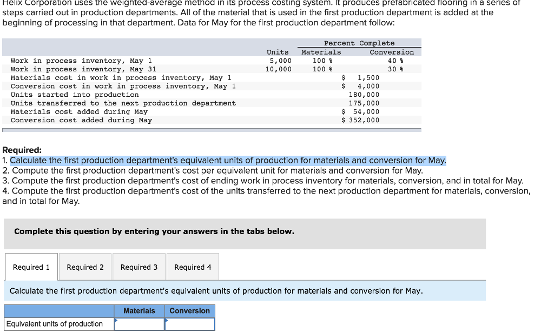The width and height of the screenshot is (554, 332).
Task: Click the horizontal scrollbar under the data table
Action: coord(211,129)
